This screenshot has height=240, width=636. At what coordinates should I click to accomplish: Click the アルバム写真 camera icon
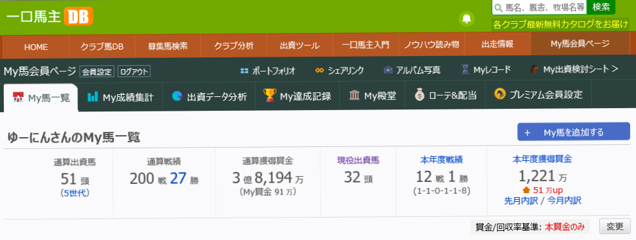388,71
